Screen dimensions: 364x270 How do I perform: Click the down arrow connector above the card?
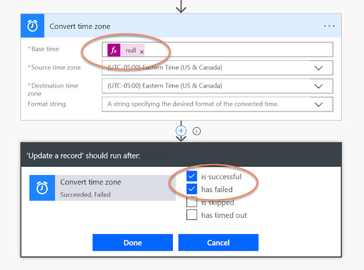coord(181,7)
